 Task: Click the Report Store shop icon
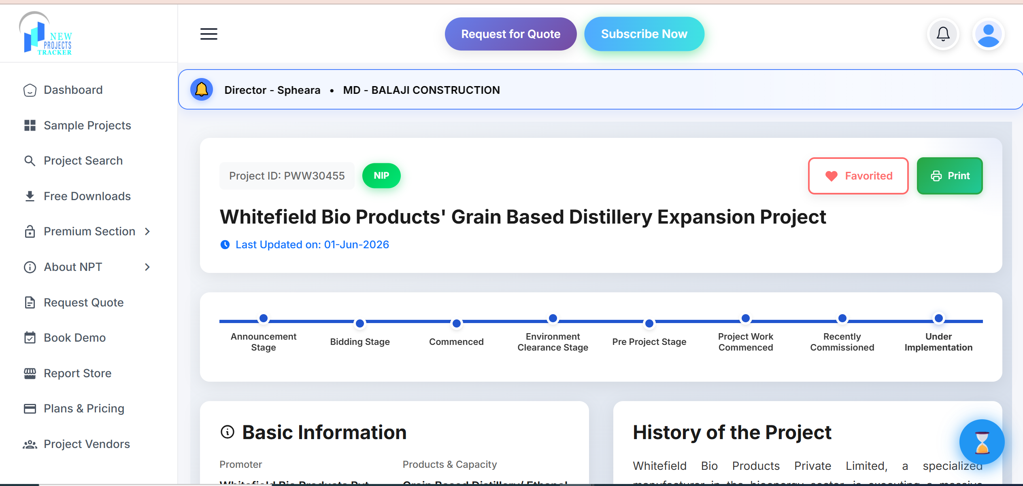click(x=30, y=373)
